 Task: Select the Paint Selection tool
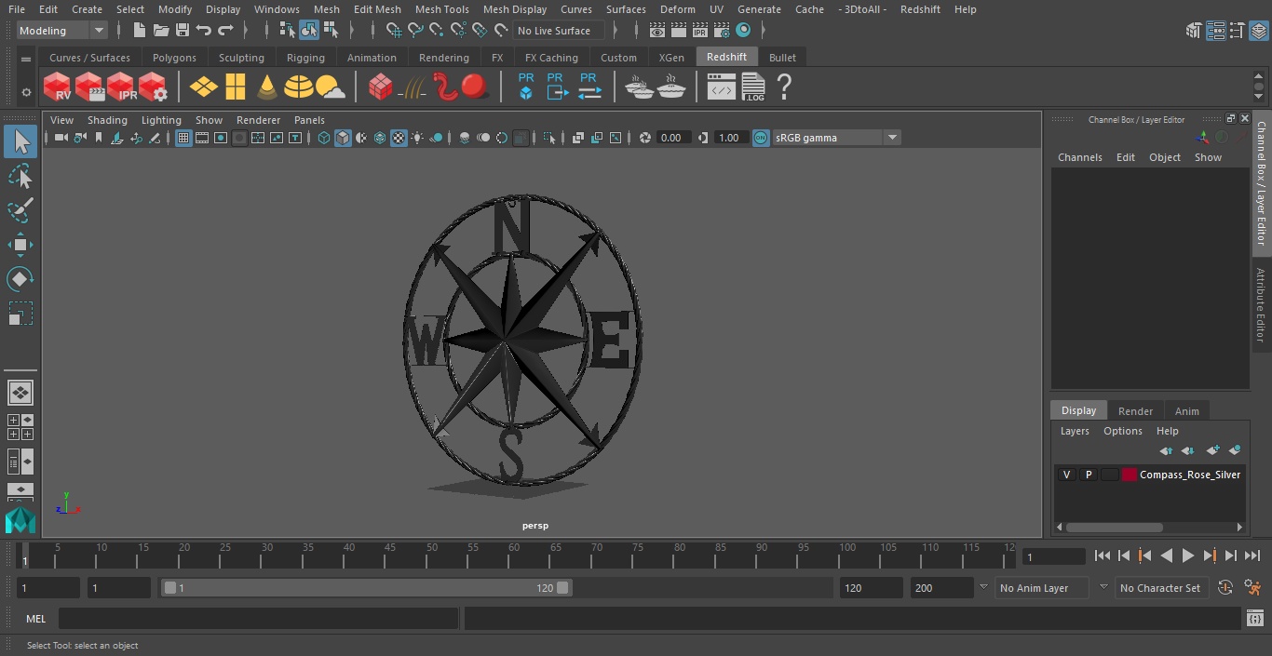pyautogui.click(x=20, y=210)
